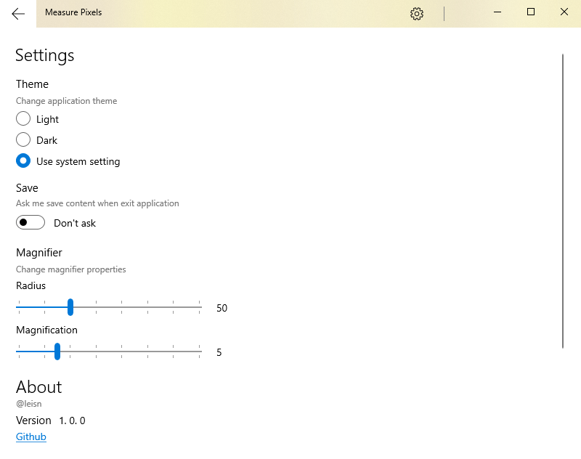Select the Light theme radio button
The height and width of the screenshot is (459, 581).
[x=23, y=119]
